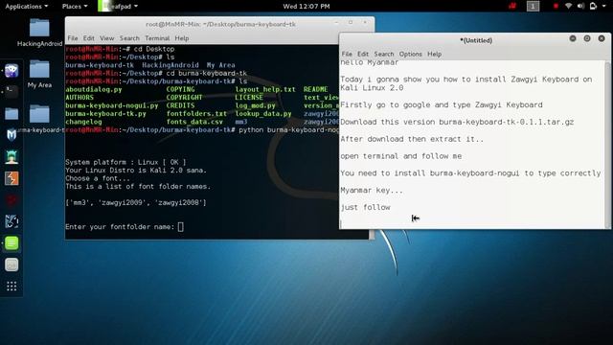
Task: Click 'fonts_data.csv' in terminal output
Action: pyautogui.click(x=194, y=122)
